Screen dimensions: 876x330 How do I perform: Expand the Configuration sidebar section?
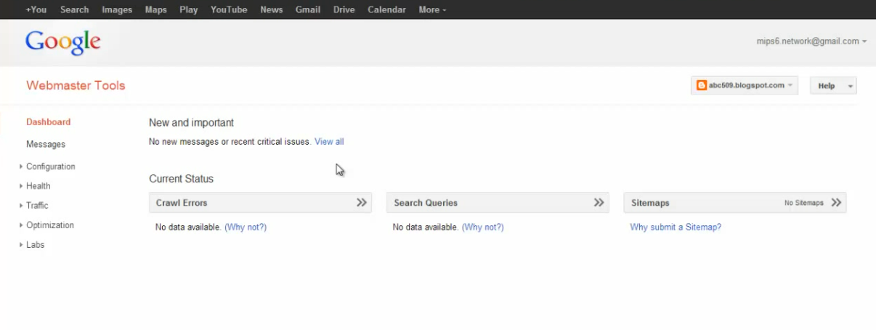coord(50,166)
